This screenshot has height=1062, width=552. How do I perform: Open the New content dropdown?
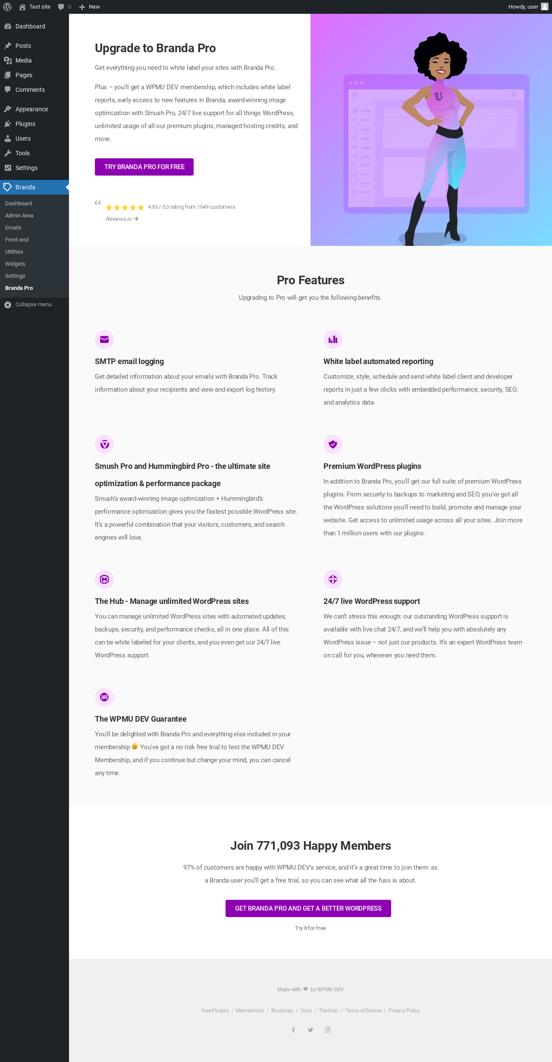point(90,7)
